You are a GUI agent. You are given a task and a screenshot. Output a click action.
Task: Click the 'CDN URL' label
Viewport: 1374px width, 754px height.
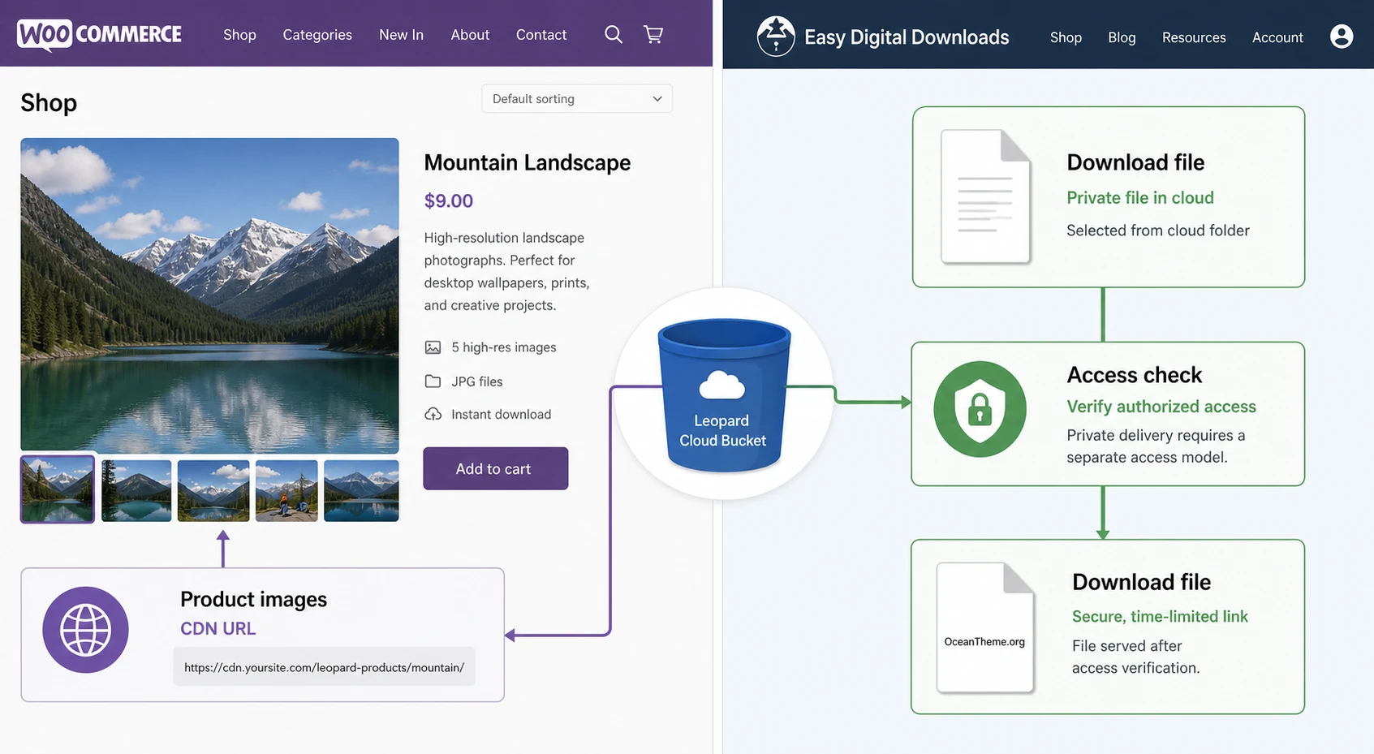218,628
